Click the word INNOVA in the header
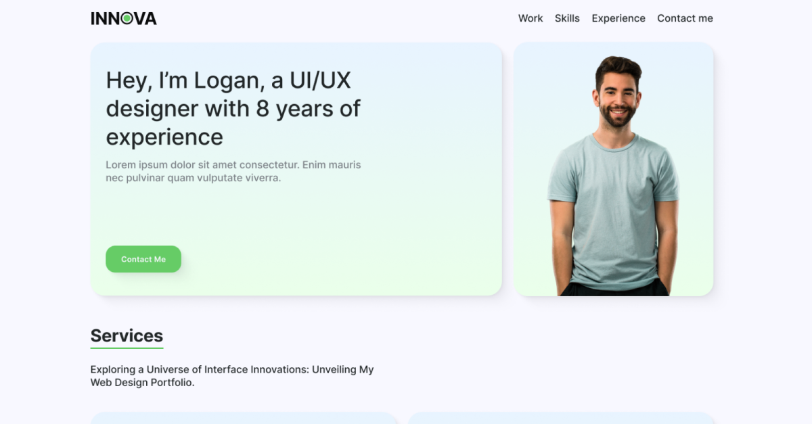Viewport: 812px width, 424px height. [123, 18]
